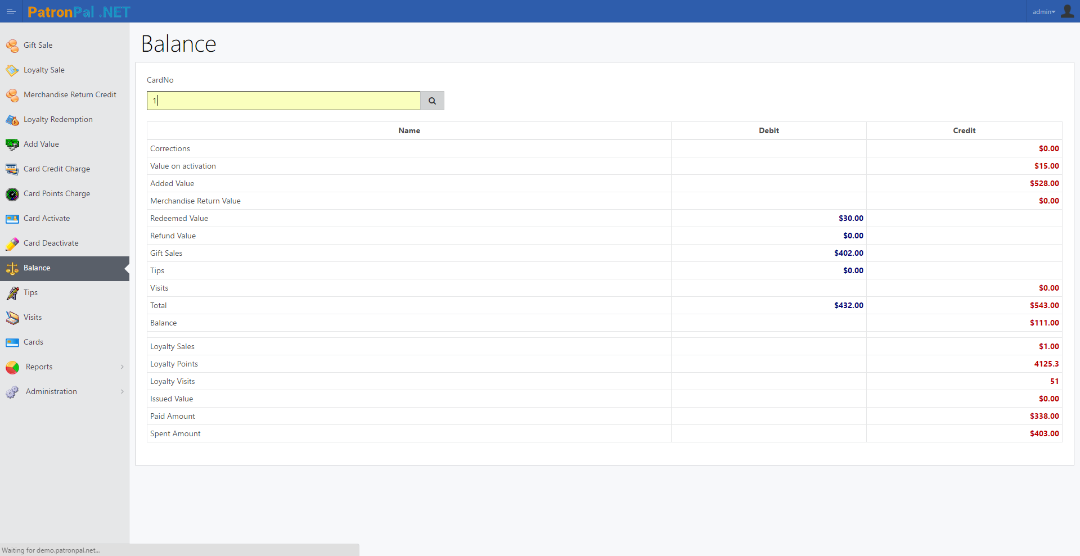1080x556 pixels.
Task: Click the Corrections row label
Action: tap(170, 148)
